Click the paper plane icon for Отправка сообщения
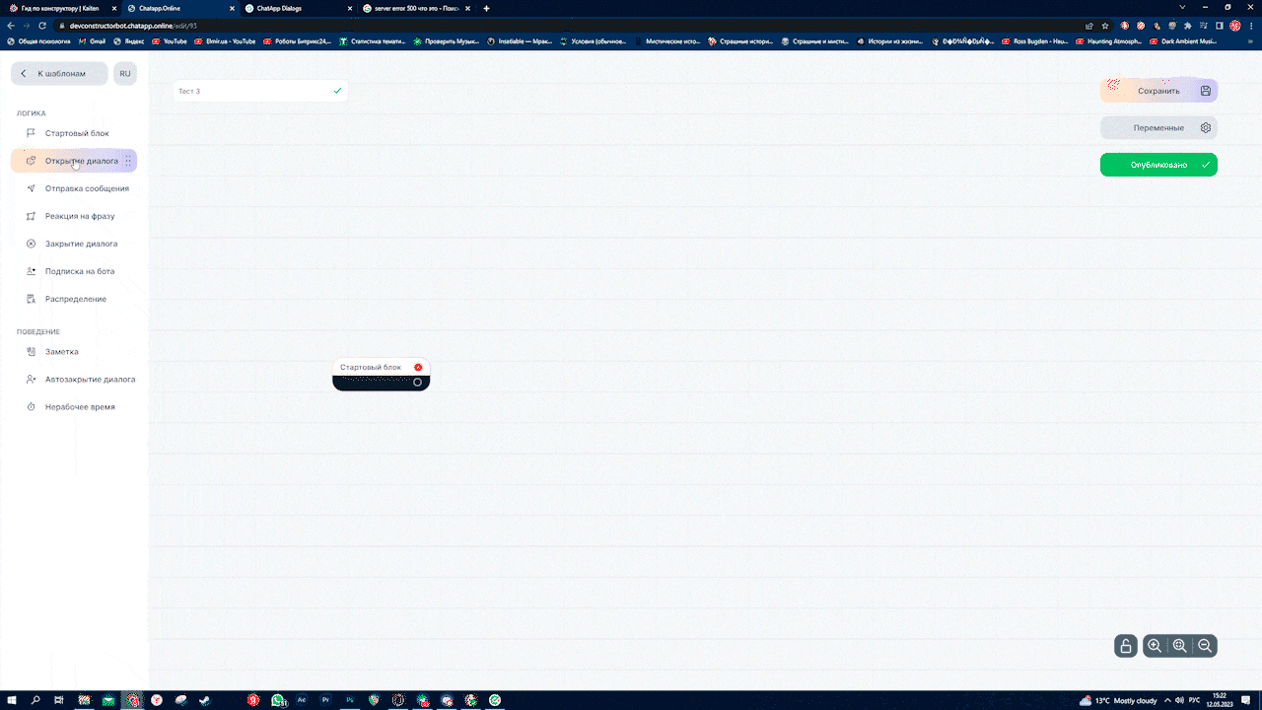Screen dimensions: 1262x710 pyautogui.click(x=31, y=188)
